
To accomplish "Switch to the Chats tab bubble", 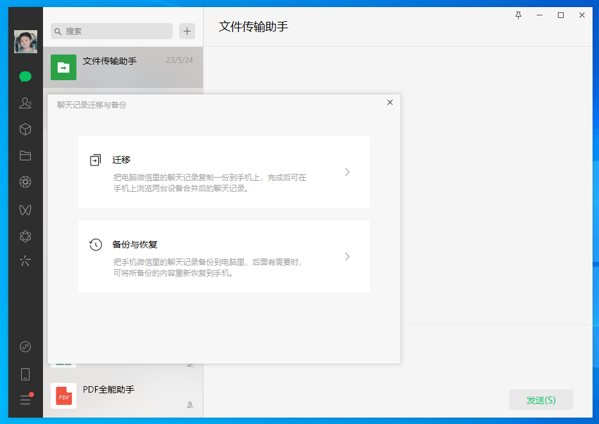I will tap(25, 76).
